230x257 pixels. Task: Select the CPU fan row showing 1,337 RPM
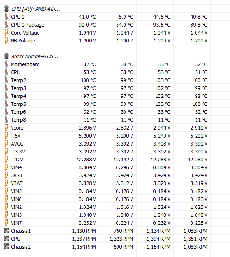(x=105, y=239)
